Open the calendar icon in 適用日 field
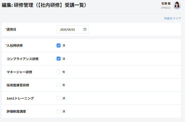Screen dimensions: 185x122 coord(85,29)
